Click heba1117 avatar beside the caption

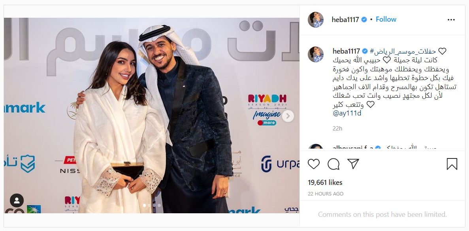click(316, 54)
